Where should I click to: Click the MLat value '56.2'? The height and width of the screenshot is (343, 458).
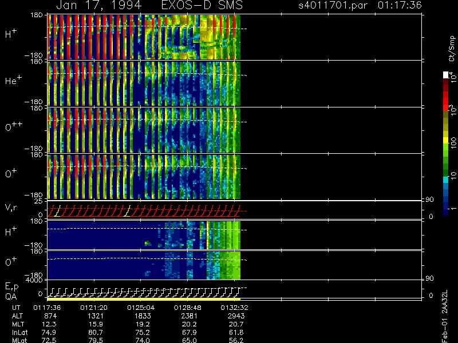pyautogui.click(x=236, y=340)
